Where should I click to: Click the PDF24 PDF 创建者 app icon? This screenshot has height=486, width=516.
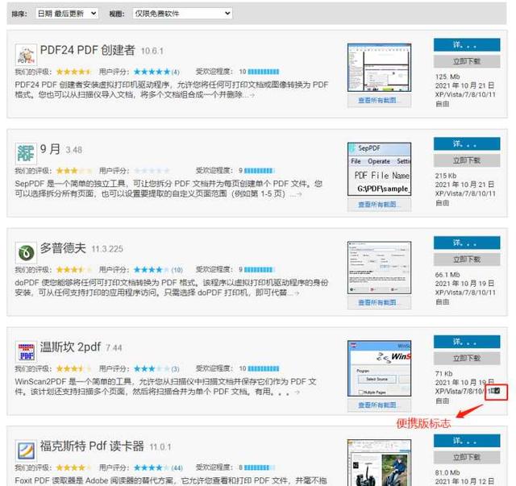[x=26, y=55]
